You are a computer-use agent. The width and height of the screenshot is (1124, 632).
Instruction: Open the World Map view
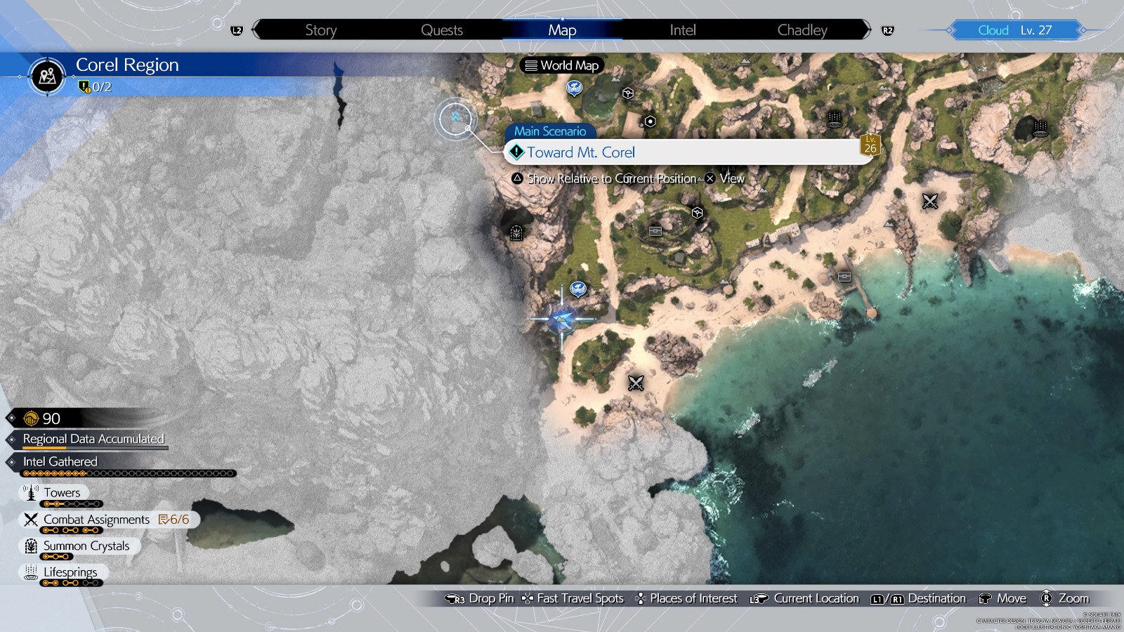point(561,65)
